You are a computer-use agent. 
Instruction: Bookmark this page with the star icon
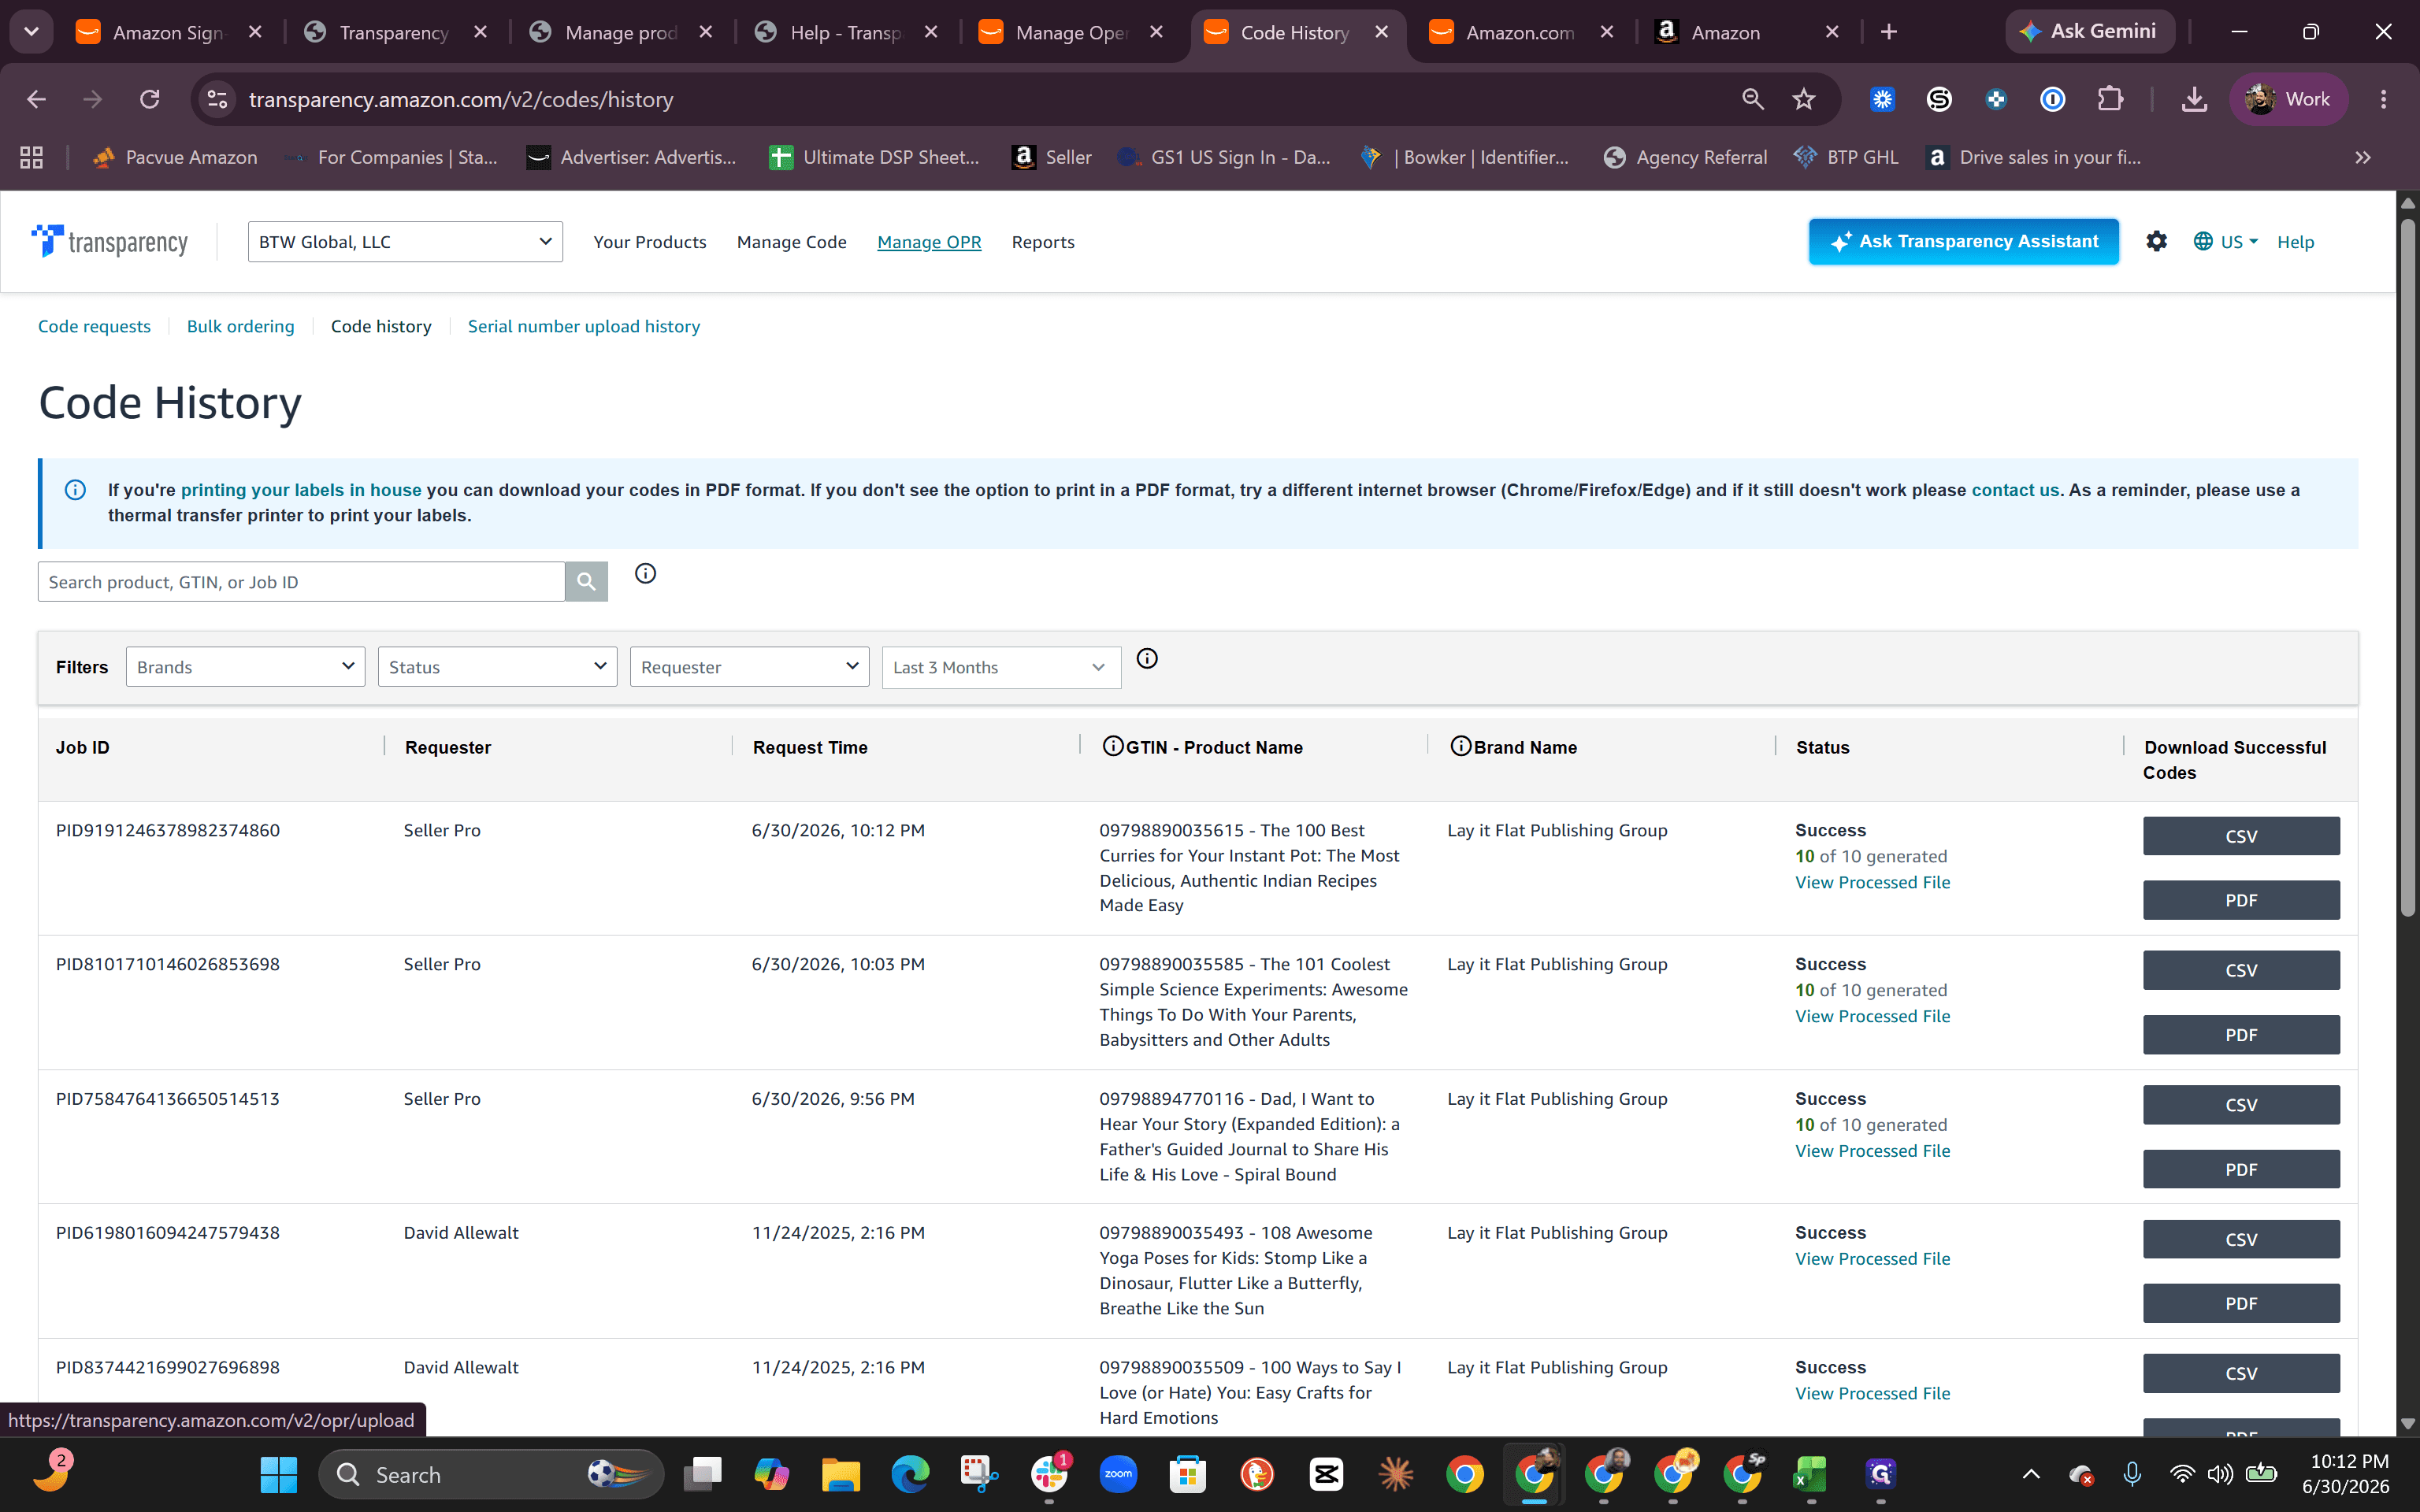[x=1803, y=99]
